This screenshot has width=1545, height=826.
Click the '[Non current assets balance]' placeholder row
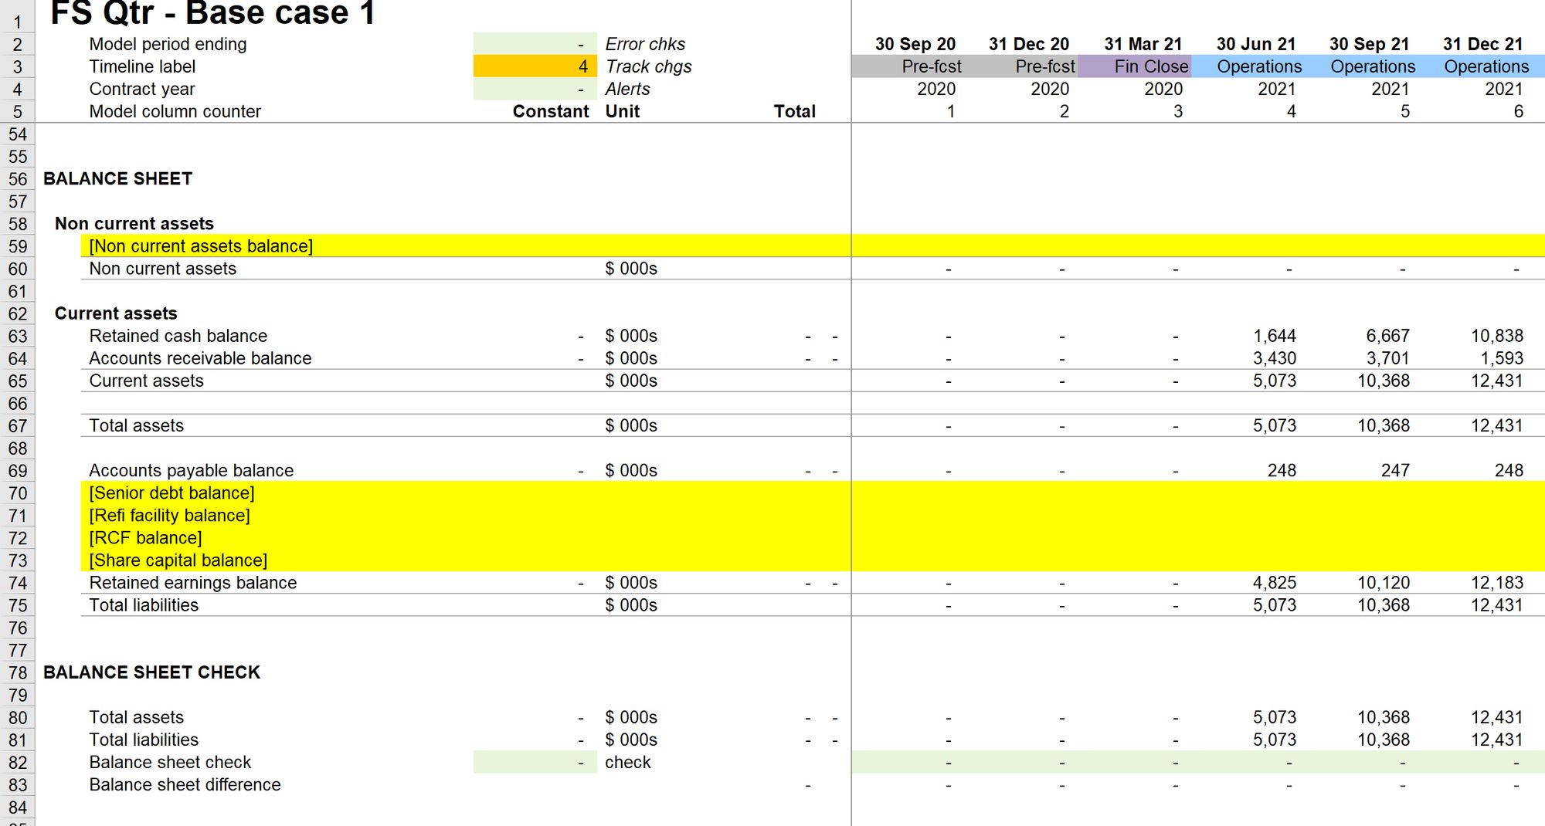point(813,246)
